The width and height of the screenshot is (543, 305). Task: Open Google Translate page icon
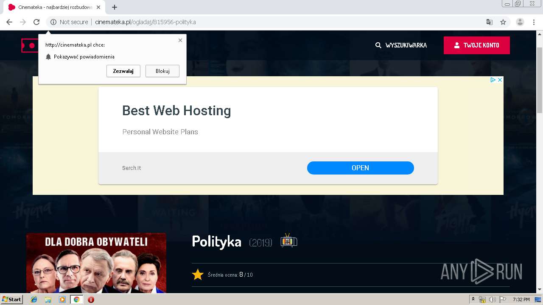coord(489,22)
